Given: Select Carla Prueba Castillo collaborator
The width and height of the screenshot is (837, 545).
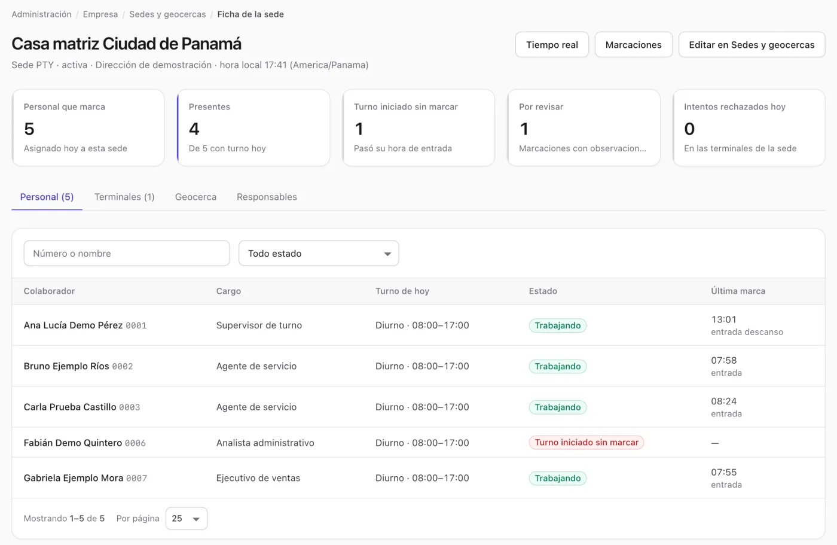Looking at the screenshot, I should point(70,407).
